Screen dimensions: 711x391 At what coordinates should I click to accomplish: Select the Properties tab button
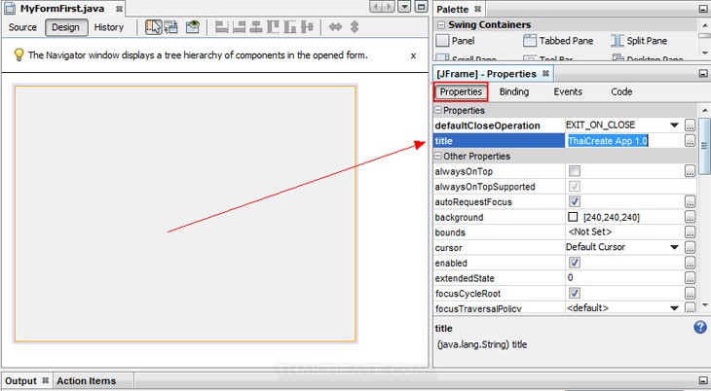[461, 91]
